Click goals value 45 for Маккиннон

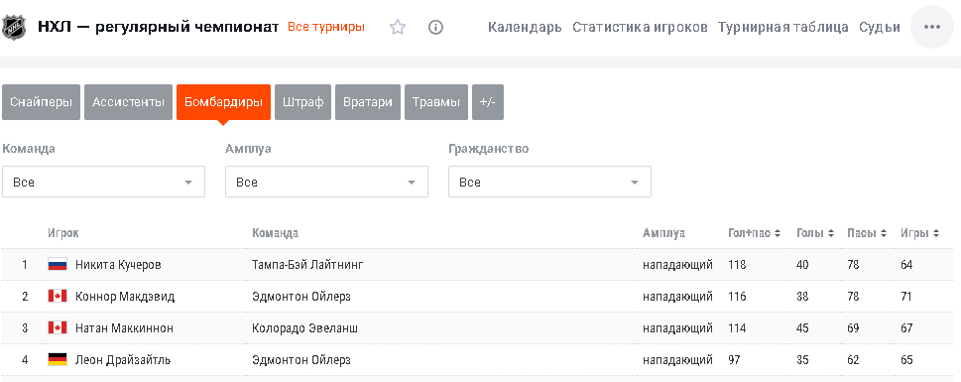[x=802, y=328]
